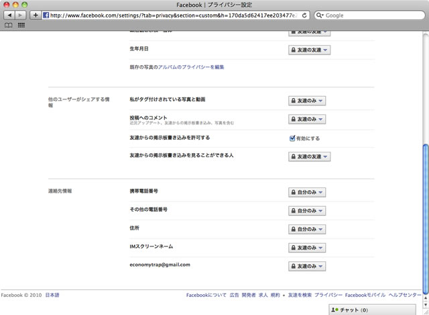Click the vertical scrollbar thumb

click(426, 220)
